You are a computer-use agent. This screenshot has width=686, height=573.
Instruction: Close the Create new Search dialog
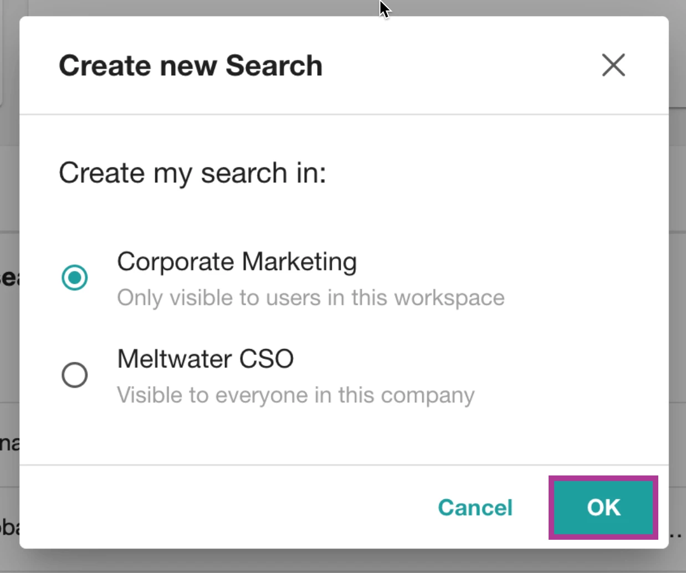coord(613,65)
